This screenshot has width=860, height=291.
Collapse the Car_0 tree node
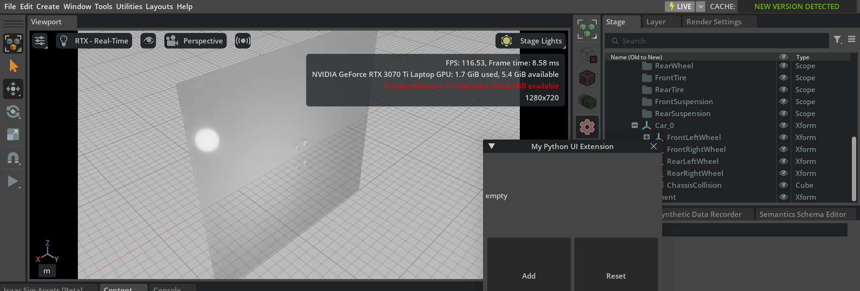click(634, 126)
